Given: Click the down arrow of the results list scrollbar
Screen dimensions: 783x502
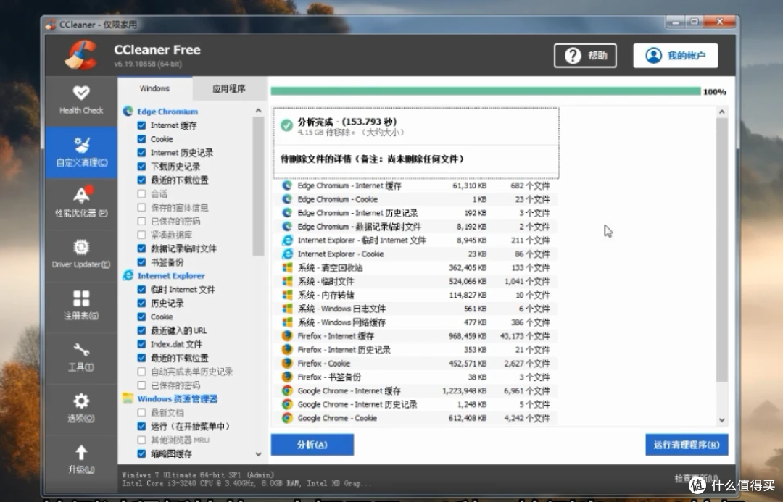Looking at the screenshot, I should [x=721, y=420].
